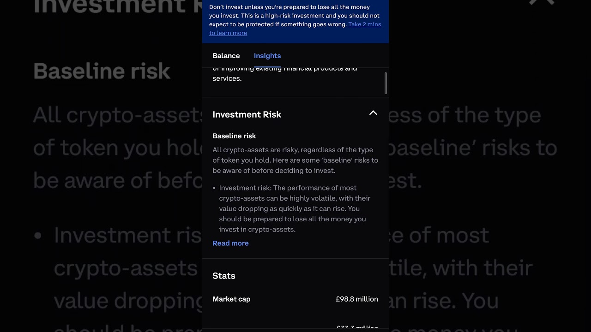Viewport: 591px width, 332px height.
Task: Collapse the Investment Risk section chevron
Action: [373, 113]
